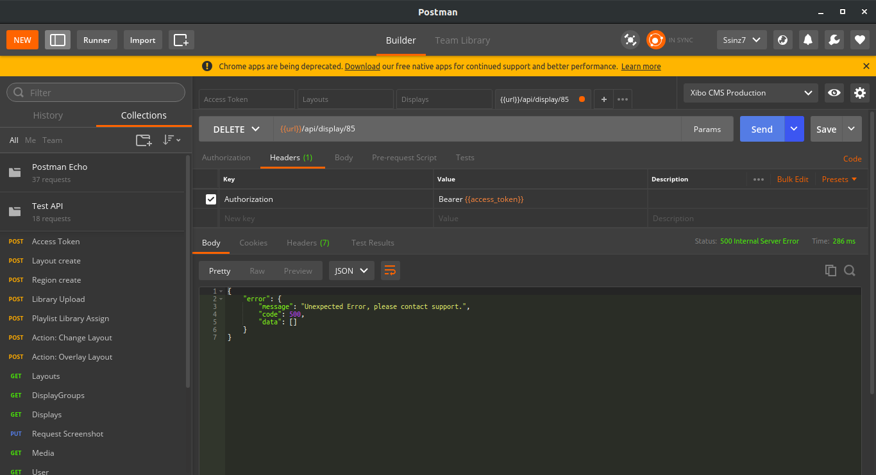Open the browse globe icon
This screenshot has height=475, width=876.
(x=782, y=40)
